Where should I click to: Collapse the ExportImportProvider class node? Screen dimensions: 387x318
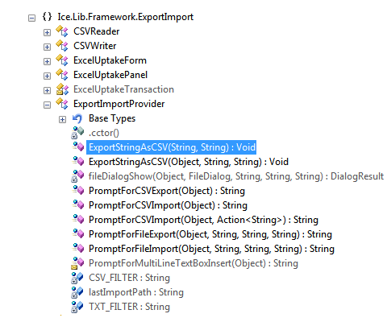click(47, 105)
